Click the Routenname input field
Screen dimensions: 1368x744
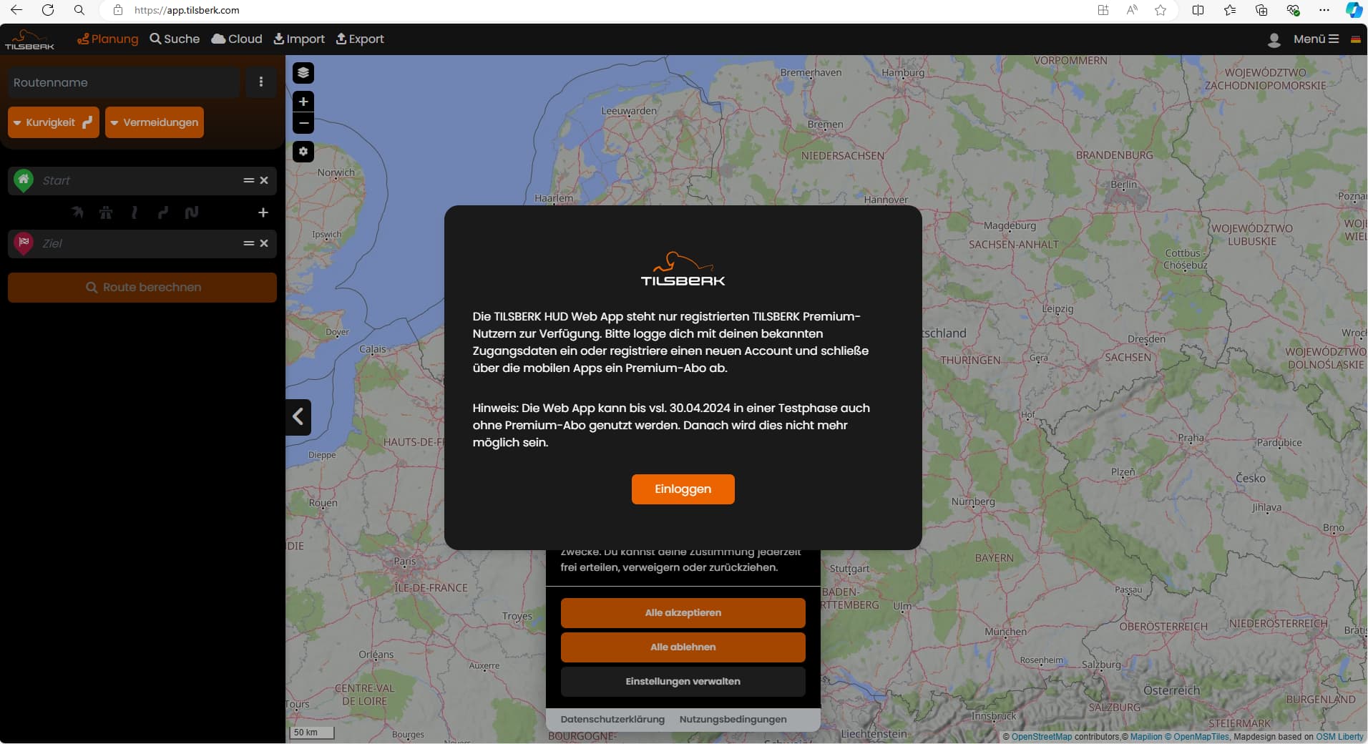(123, 82)
